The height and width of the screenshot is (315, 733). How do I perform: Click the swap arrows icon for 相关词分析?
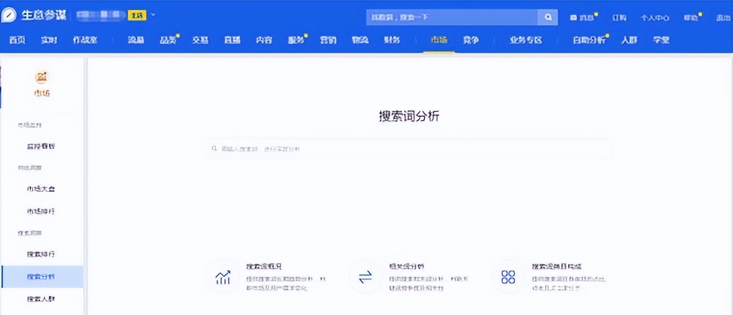click(365, 277)
